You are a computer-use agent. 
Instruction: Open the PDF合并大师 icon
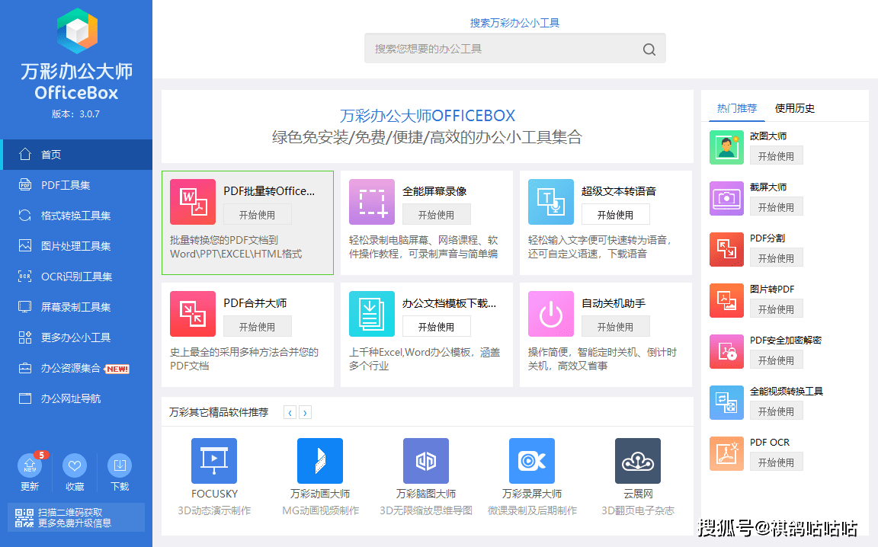pyautogui.click(x=193, y=314)
